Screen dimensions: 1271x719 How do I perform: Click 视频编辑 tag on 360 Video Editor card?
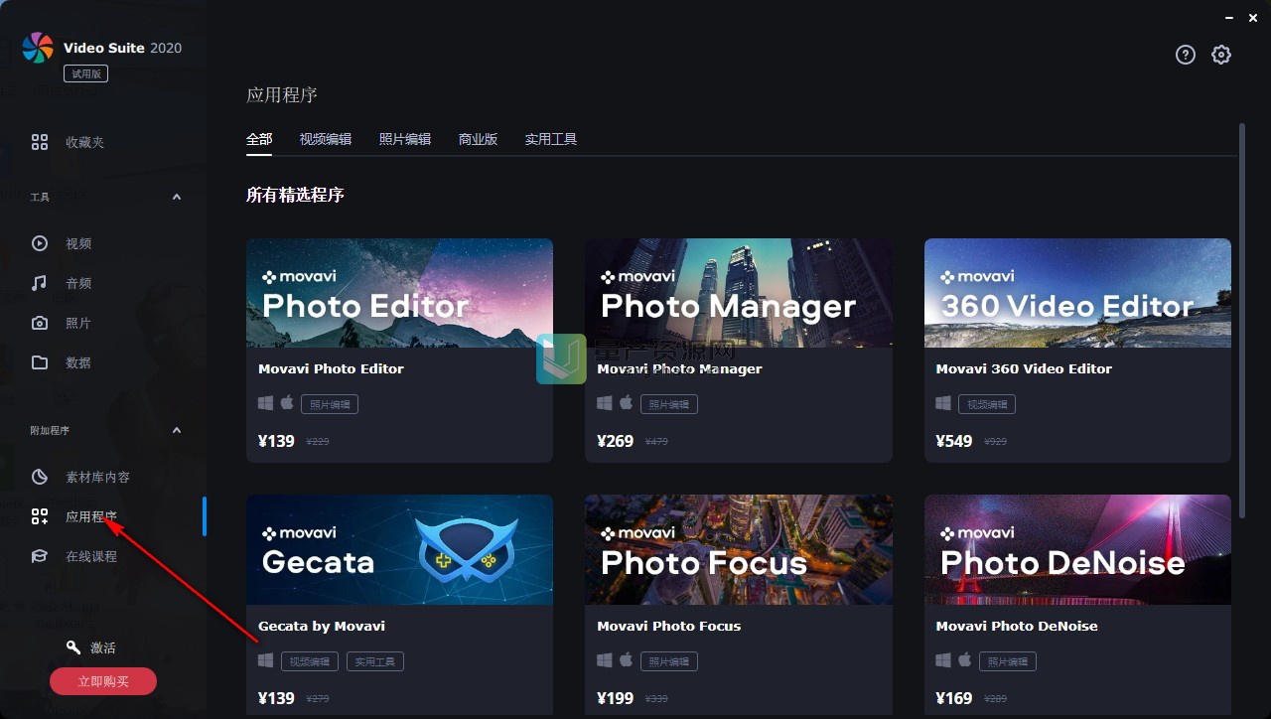[x=987, y=404]
